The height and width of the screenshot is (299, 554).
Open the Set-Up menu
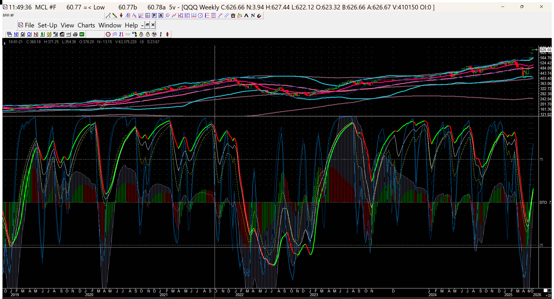(47, 25)
